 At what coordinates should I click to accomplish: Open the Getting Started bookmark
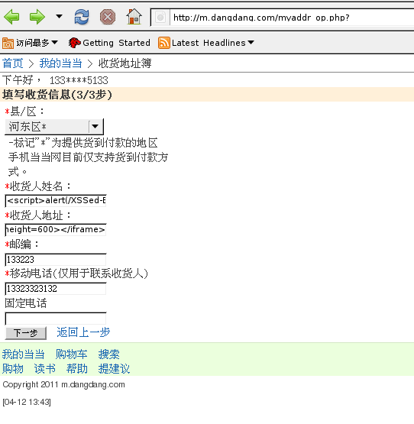(109, 43)
